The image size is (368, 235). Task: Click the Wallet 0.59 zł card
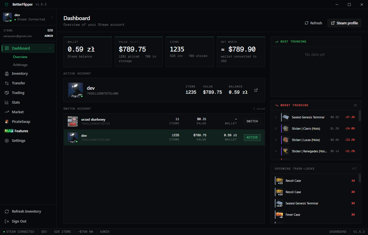coord(87,52)
